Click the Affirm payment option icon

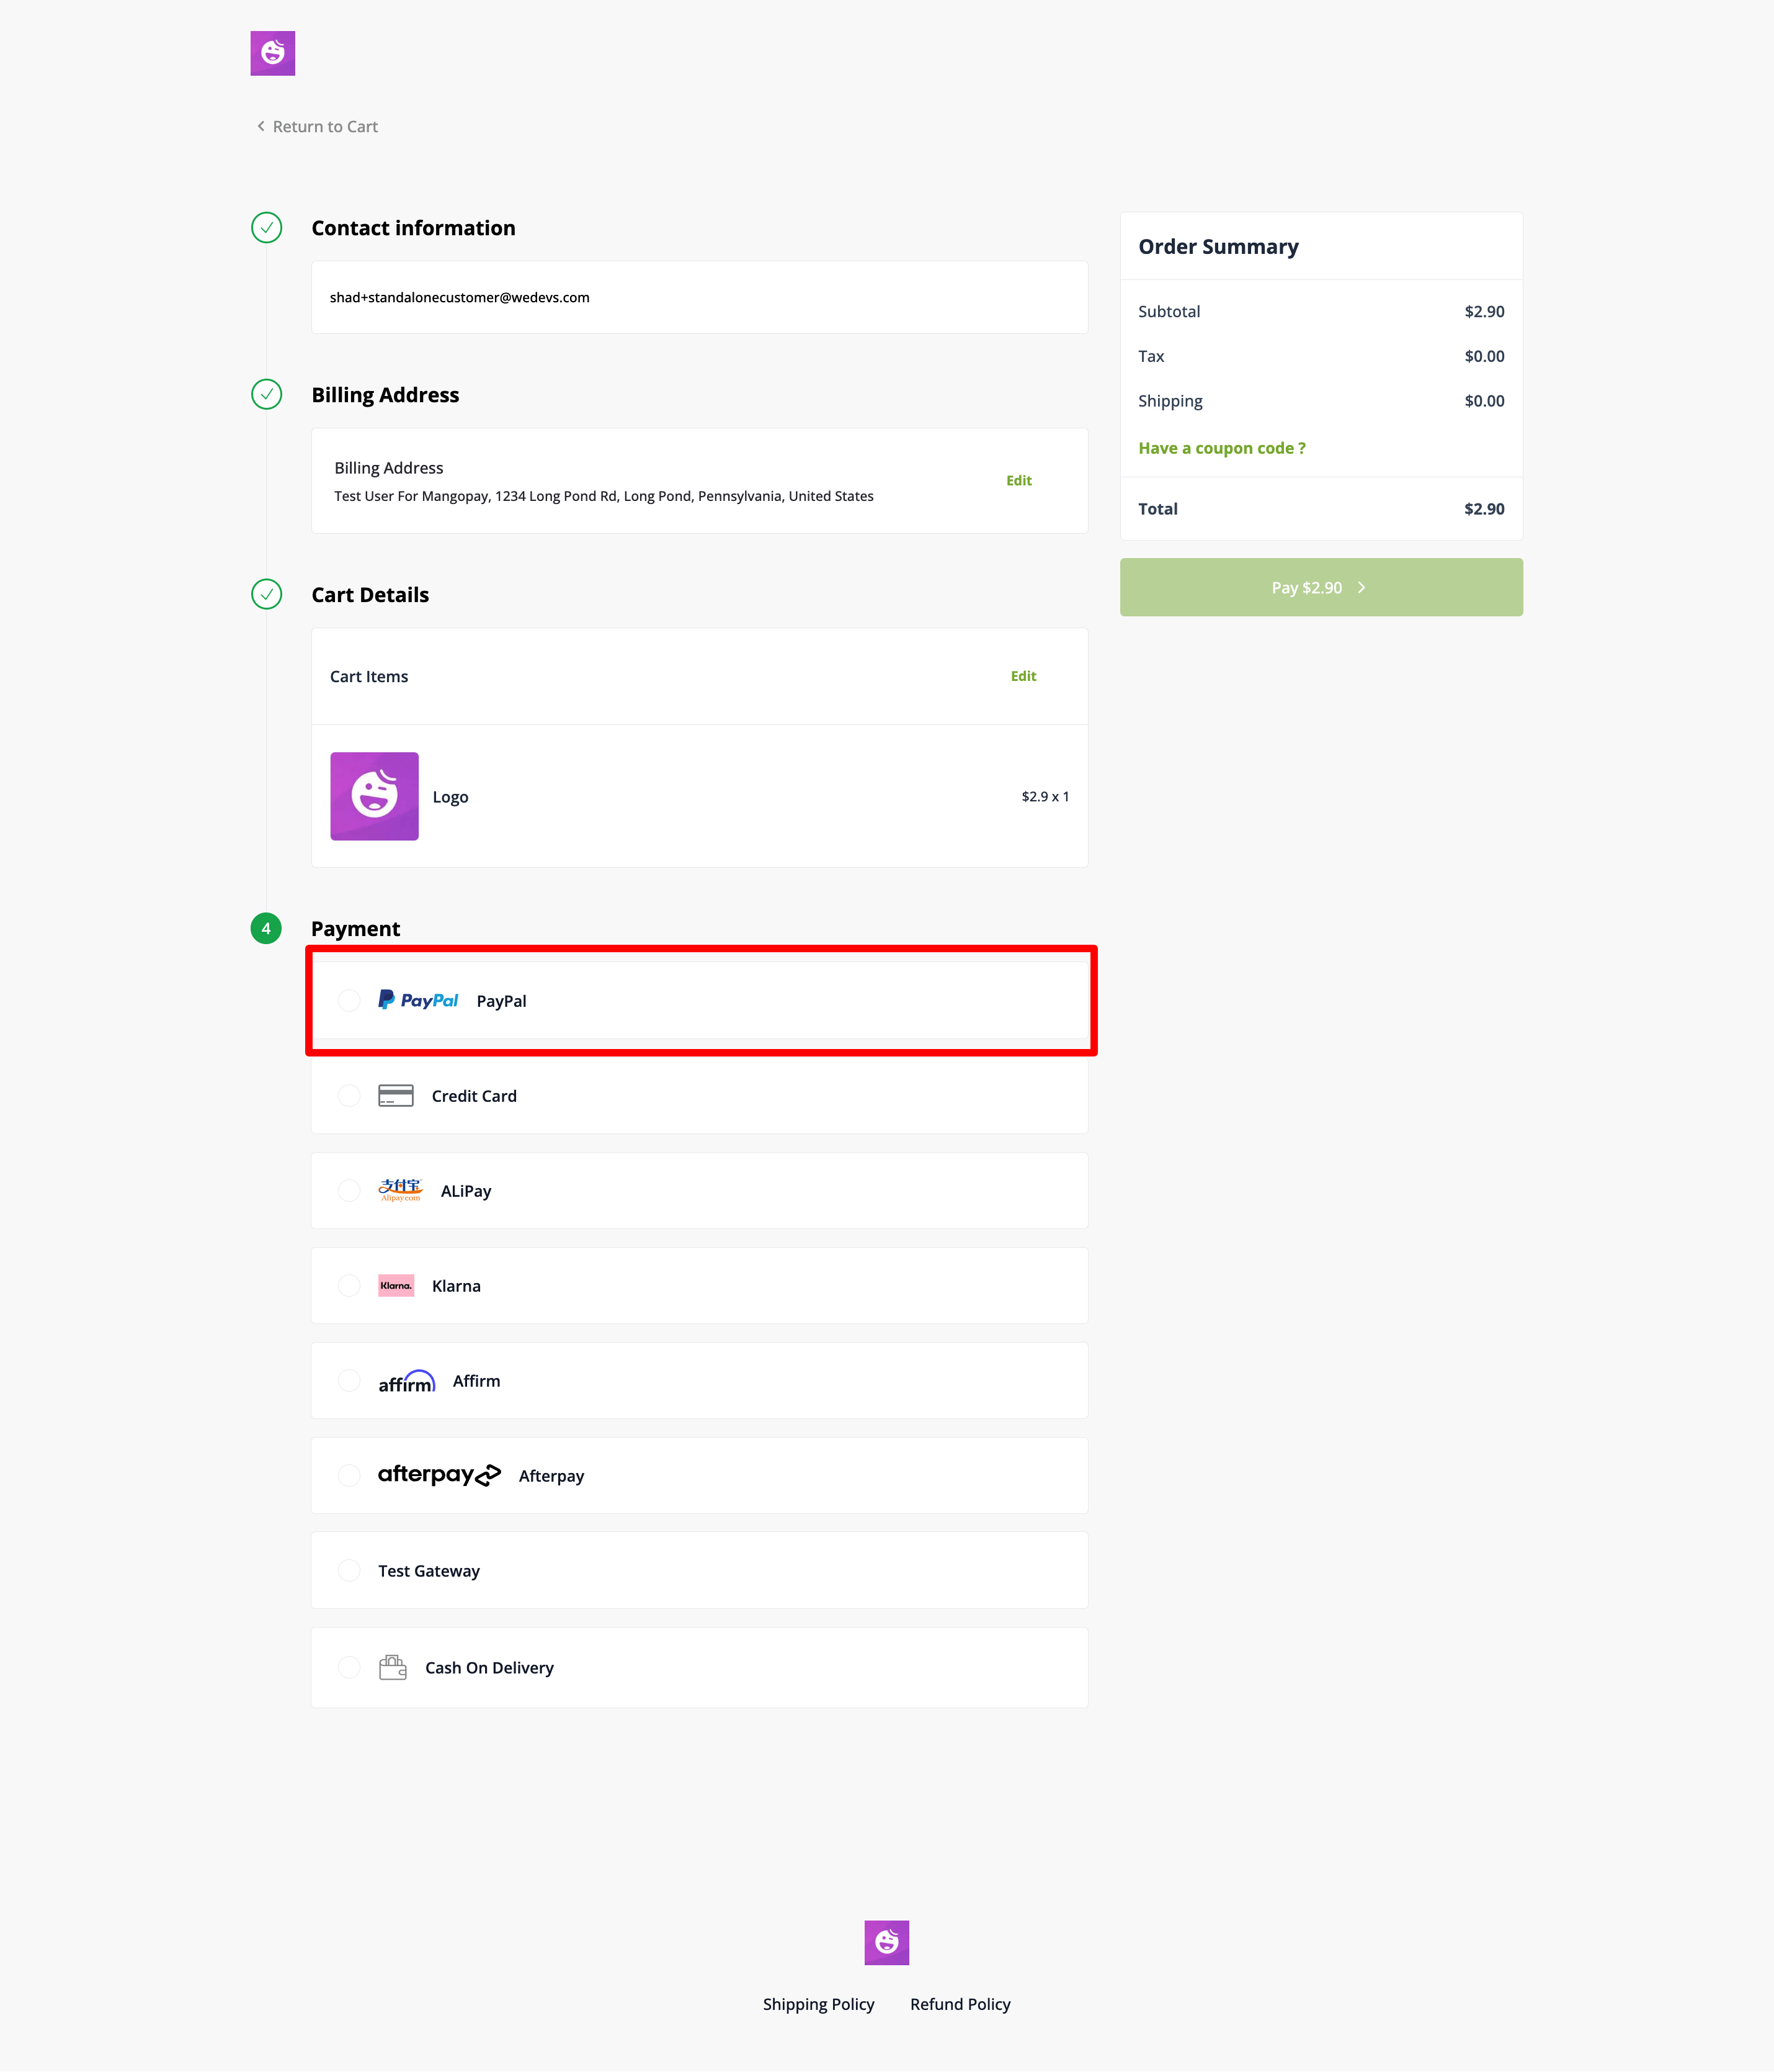tap(406, 1380)
